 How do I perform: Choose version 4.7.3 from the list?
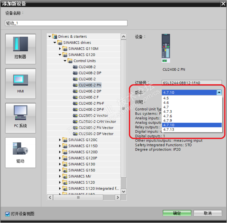click(192, 112)
